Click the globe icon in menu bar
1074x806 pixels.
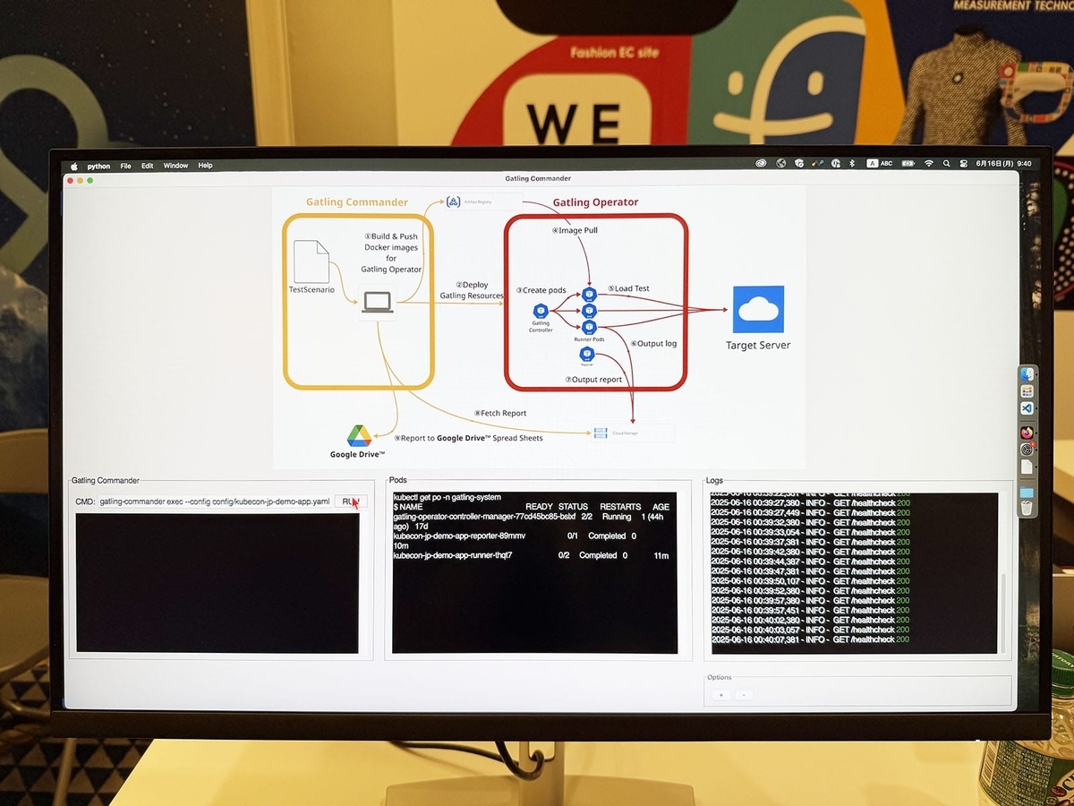781,164
